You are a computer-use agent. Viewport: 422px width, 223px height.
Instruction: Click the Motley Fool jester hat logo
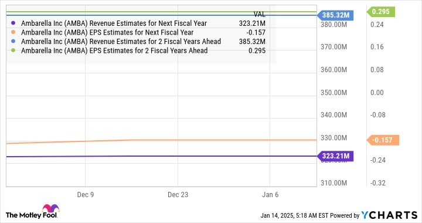pyautogui.click(x=50, y=208)
